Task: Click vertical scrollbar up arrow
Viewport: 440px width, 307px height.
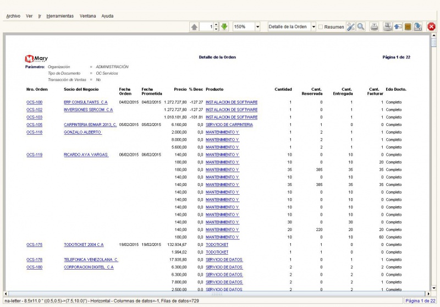Action: pos(434,36)
